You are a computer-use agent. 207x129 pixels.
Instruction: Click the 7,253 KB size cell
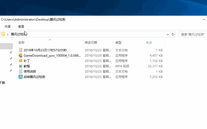(x=156, y=77)
